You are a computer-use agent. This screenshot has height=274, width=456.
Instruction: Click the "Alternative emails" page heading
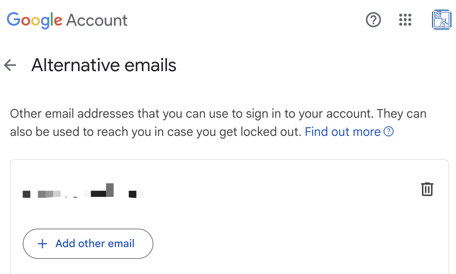[104, 65]
